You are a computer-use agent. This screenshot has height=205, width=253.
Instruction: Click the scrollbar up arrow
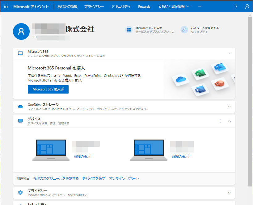250,15
